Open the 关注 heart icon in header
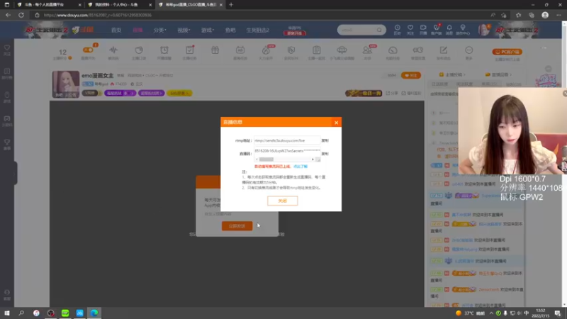Screen dimensions: 567x319 pos(410,30)
